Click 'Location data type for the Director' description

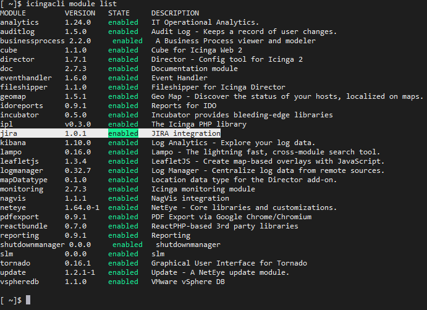pyautogui.click(x=244, y=180)
